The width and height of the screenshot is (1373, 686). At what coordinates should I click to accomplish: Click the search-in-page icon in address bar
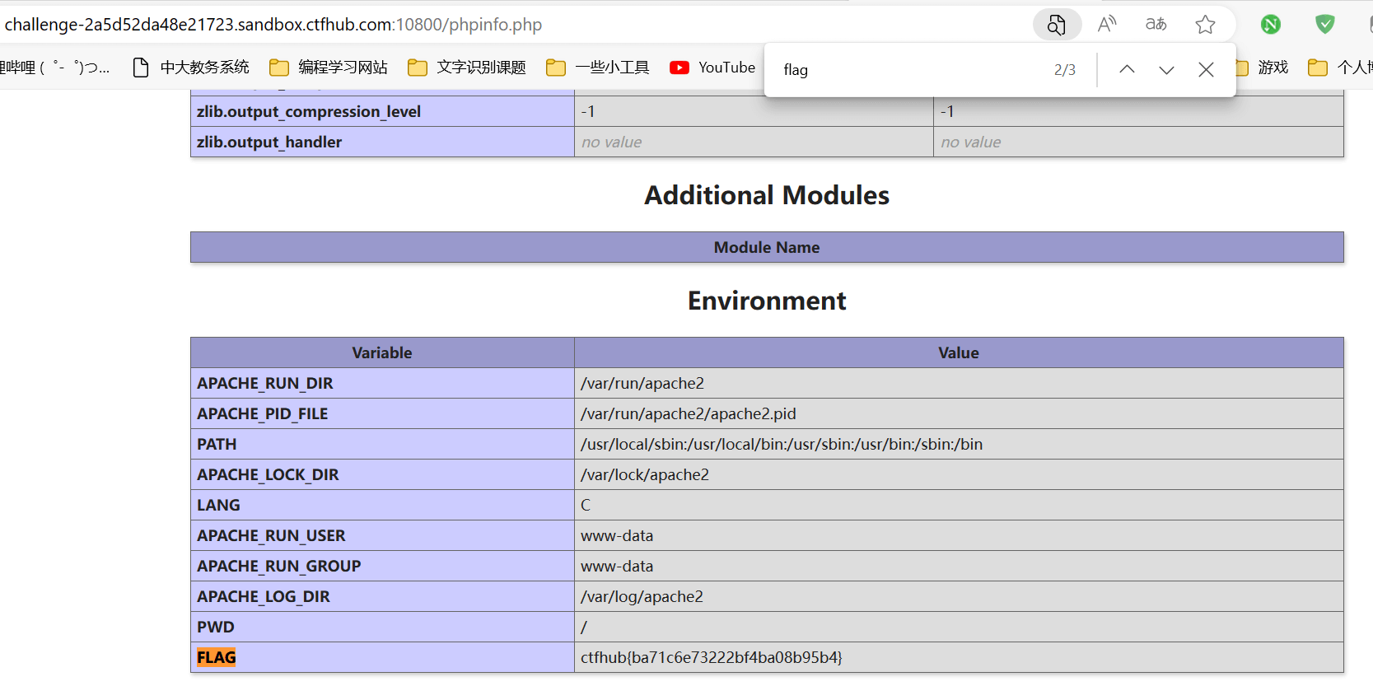coord(1057,25)
